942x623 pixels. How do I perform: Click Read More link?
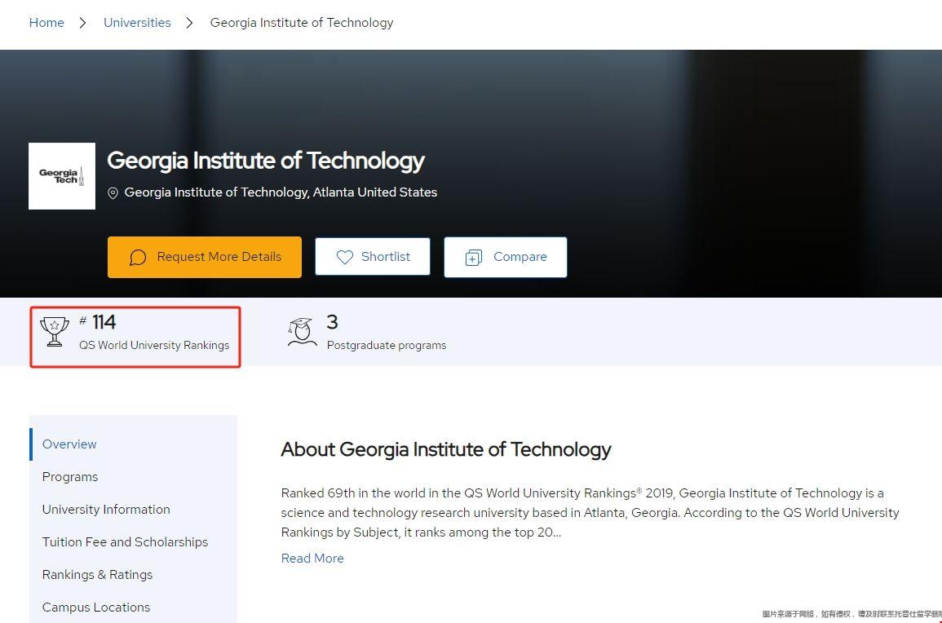click(x=312, y=558)
